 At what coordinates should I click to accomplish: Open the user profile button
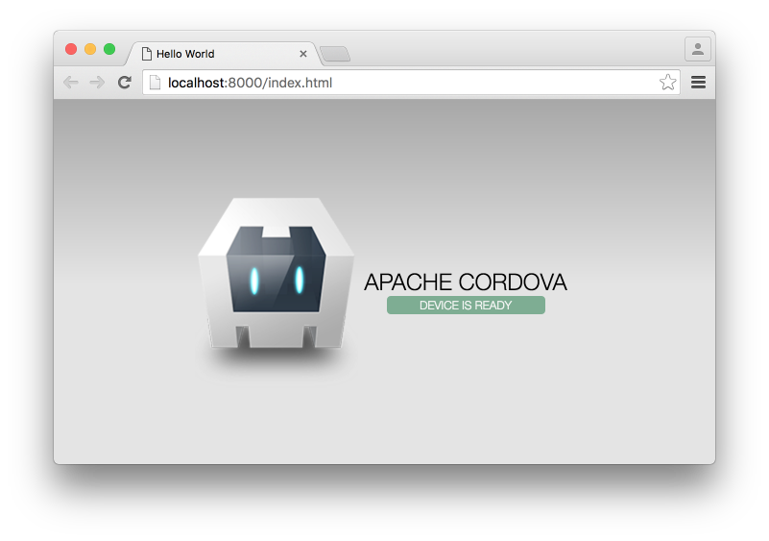tap(697, 49)
